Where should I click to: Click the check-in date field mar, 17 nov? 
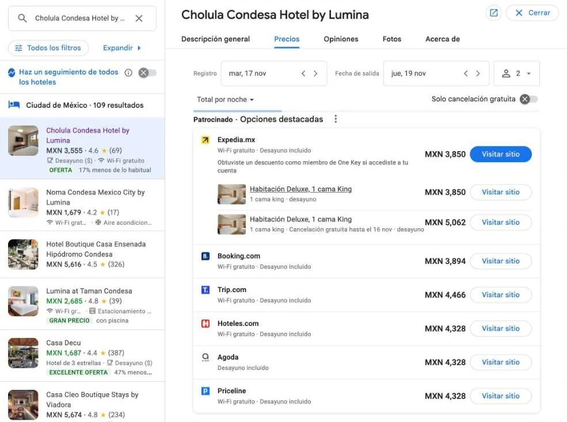coord(274,74)
